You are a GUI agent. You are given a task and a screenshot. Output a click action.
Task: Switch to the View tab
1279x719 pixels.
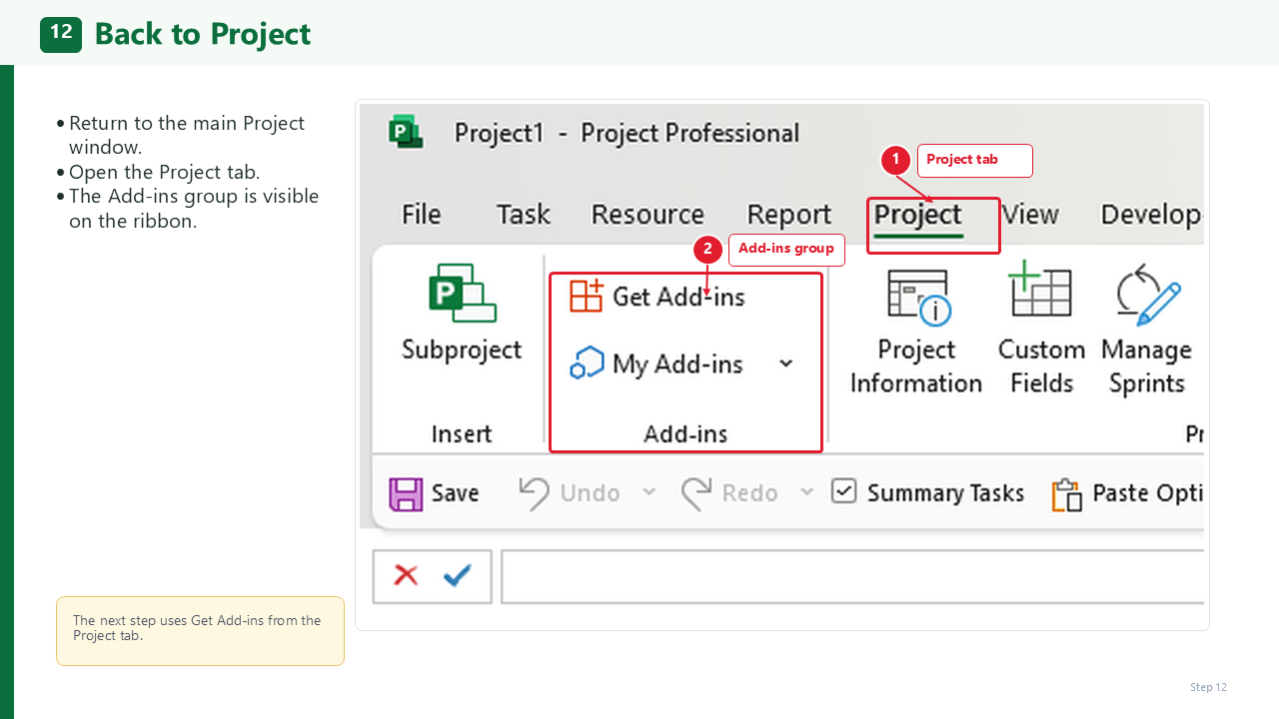pos(1029,215)
